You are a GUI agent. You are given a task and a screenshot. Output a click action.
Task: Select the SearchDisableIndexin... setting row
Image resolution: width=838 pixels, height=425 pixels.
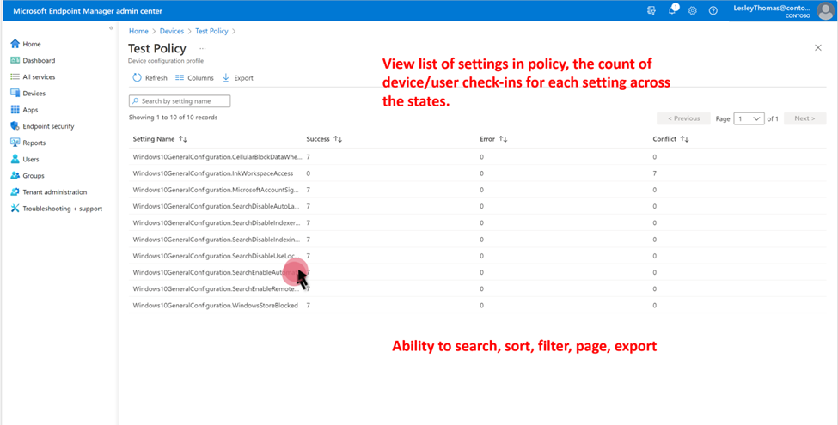(477, 240)
